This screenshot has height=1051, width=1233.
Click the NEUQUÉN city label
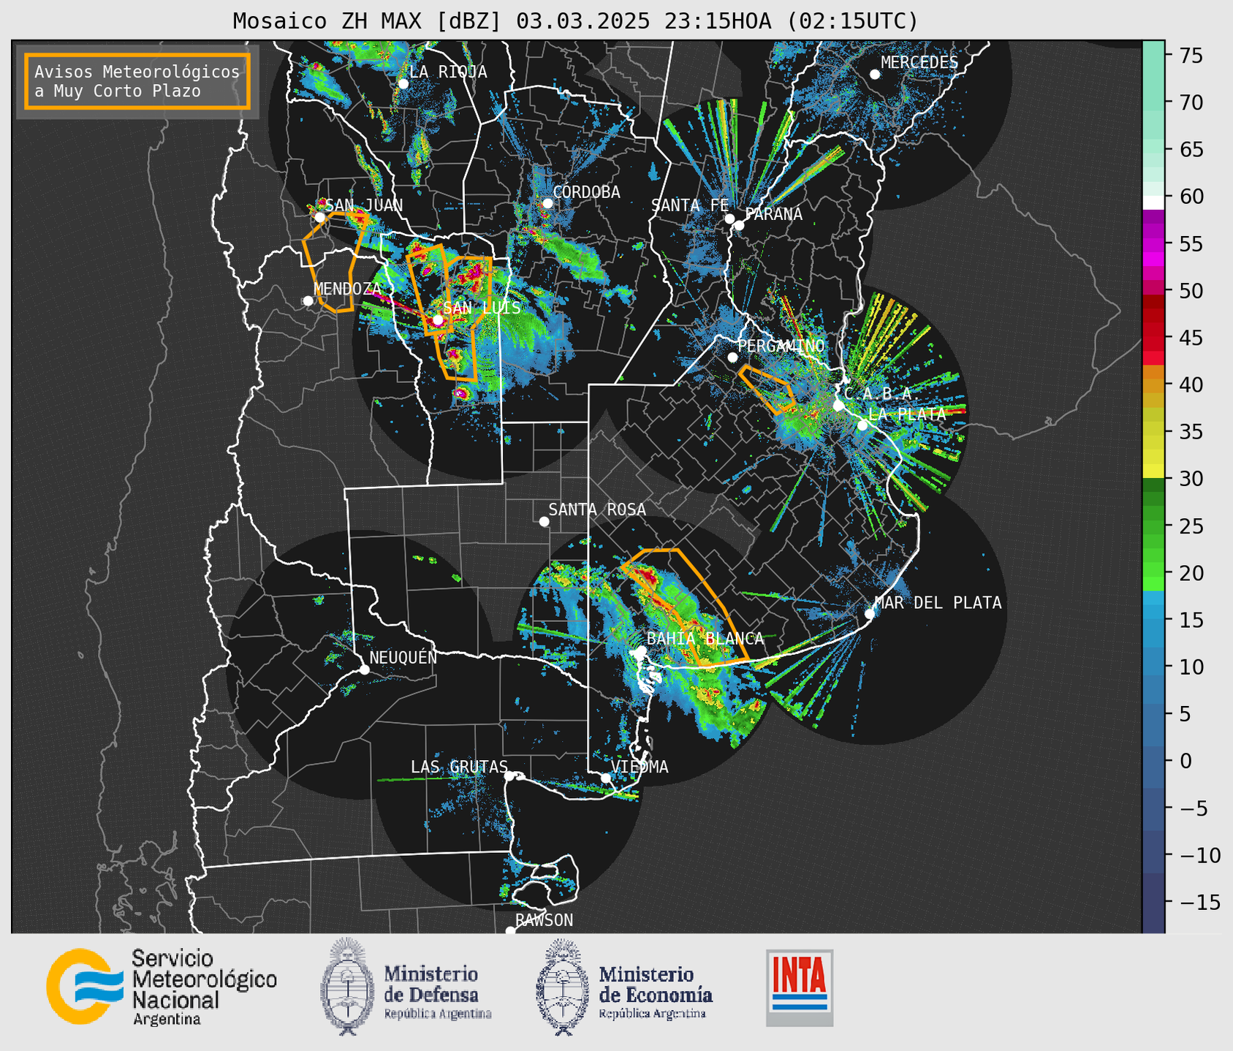click(x=403, y=658)
